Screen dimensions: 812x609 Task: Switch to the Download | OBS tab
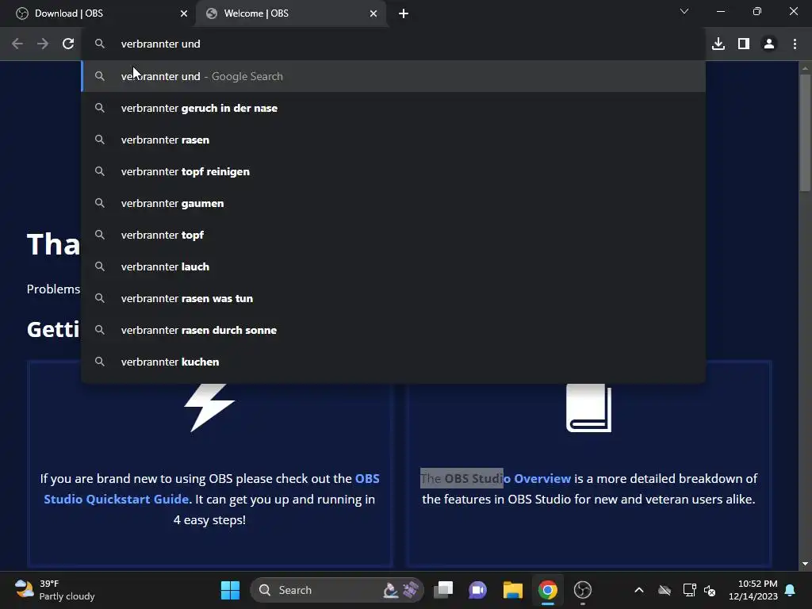[x=98, y=13]
